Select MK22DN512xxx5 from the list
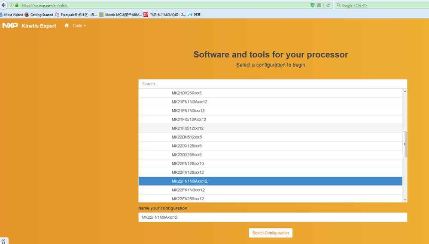 point(270,137)
